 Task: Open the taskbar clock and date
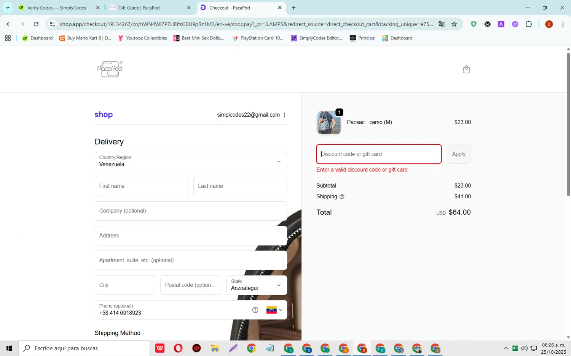click(553, 348)
